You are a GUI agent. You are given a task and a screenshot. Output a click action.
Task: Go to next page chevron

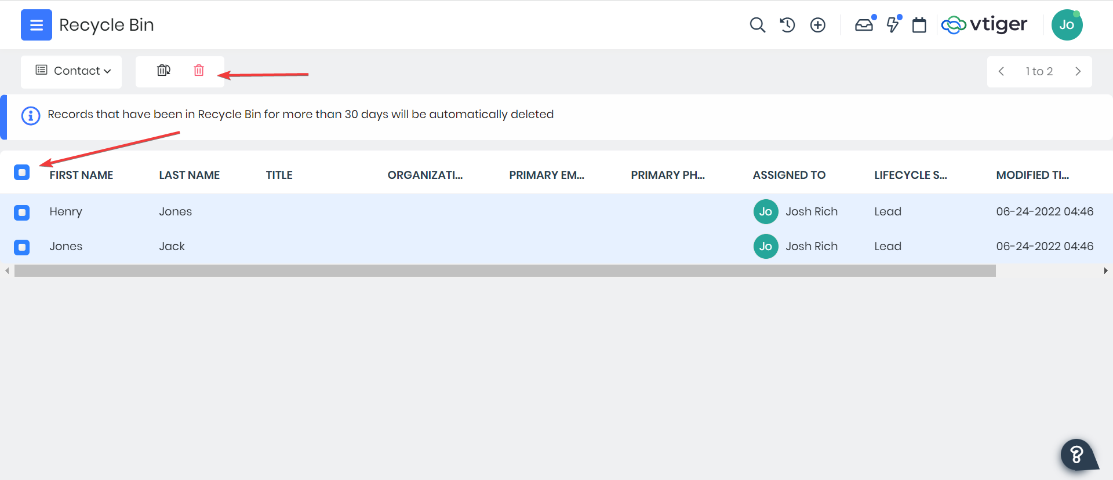coord(1078,71)
